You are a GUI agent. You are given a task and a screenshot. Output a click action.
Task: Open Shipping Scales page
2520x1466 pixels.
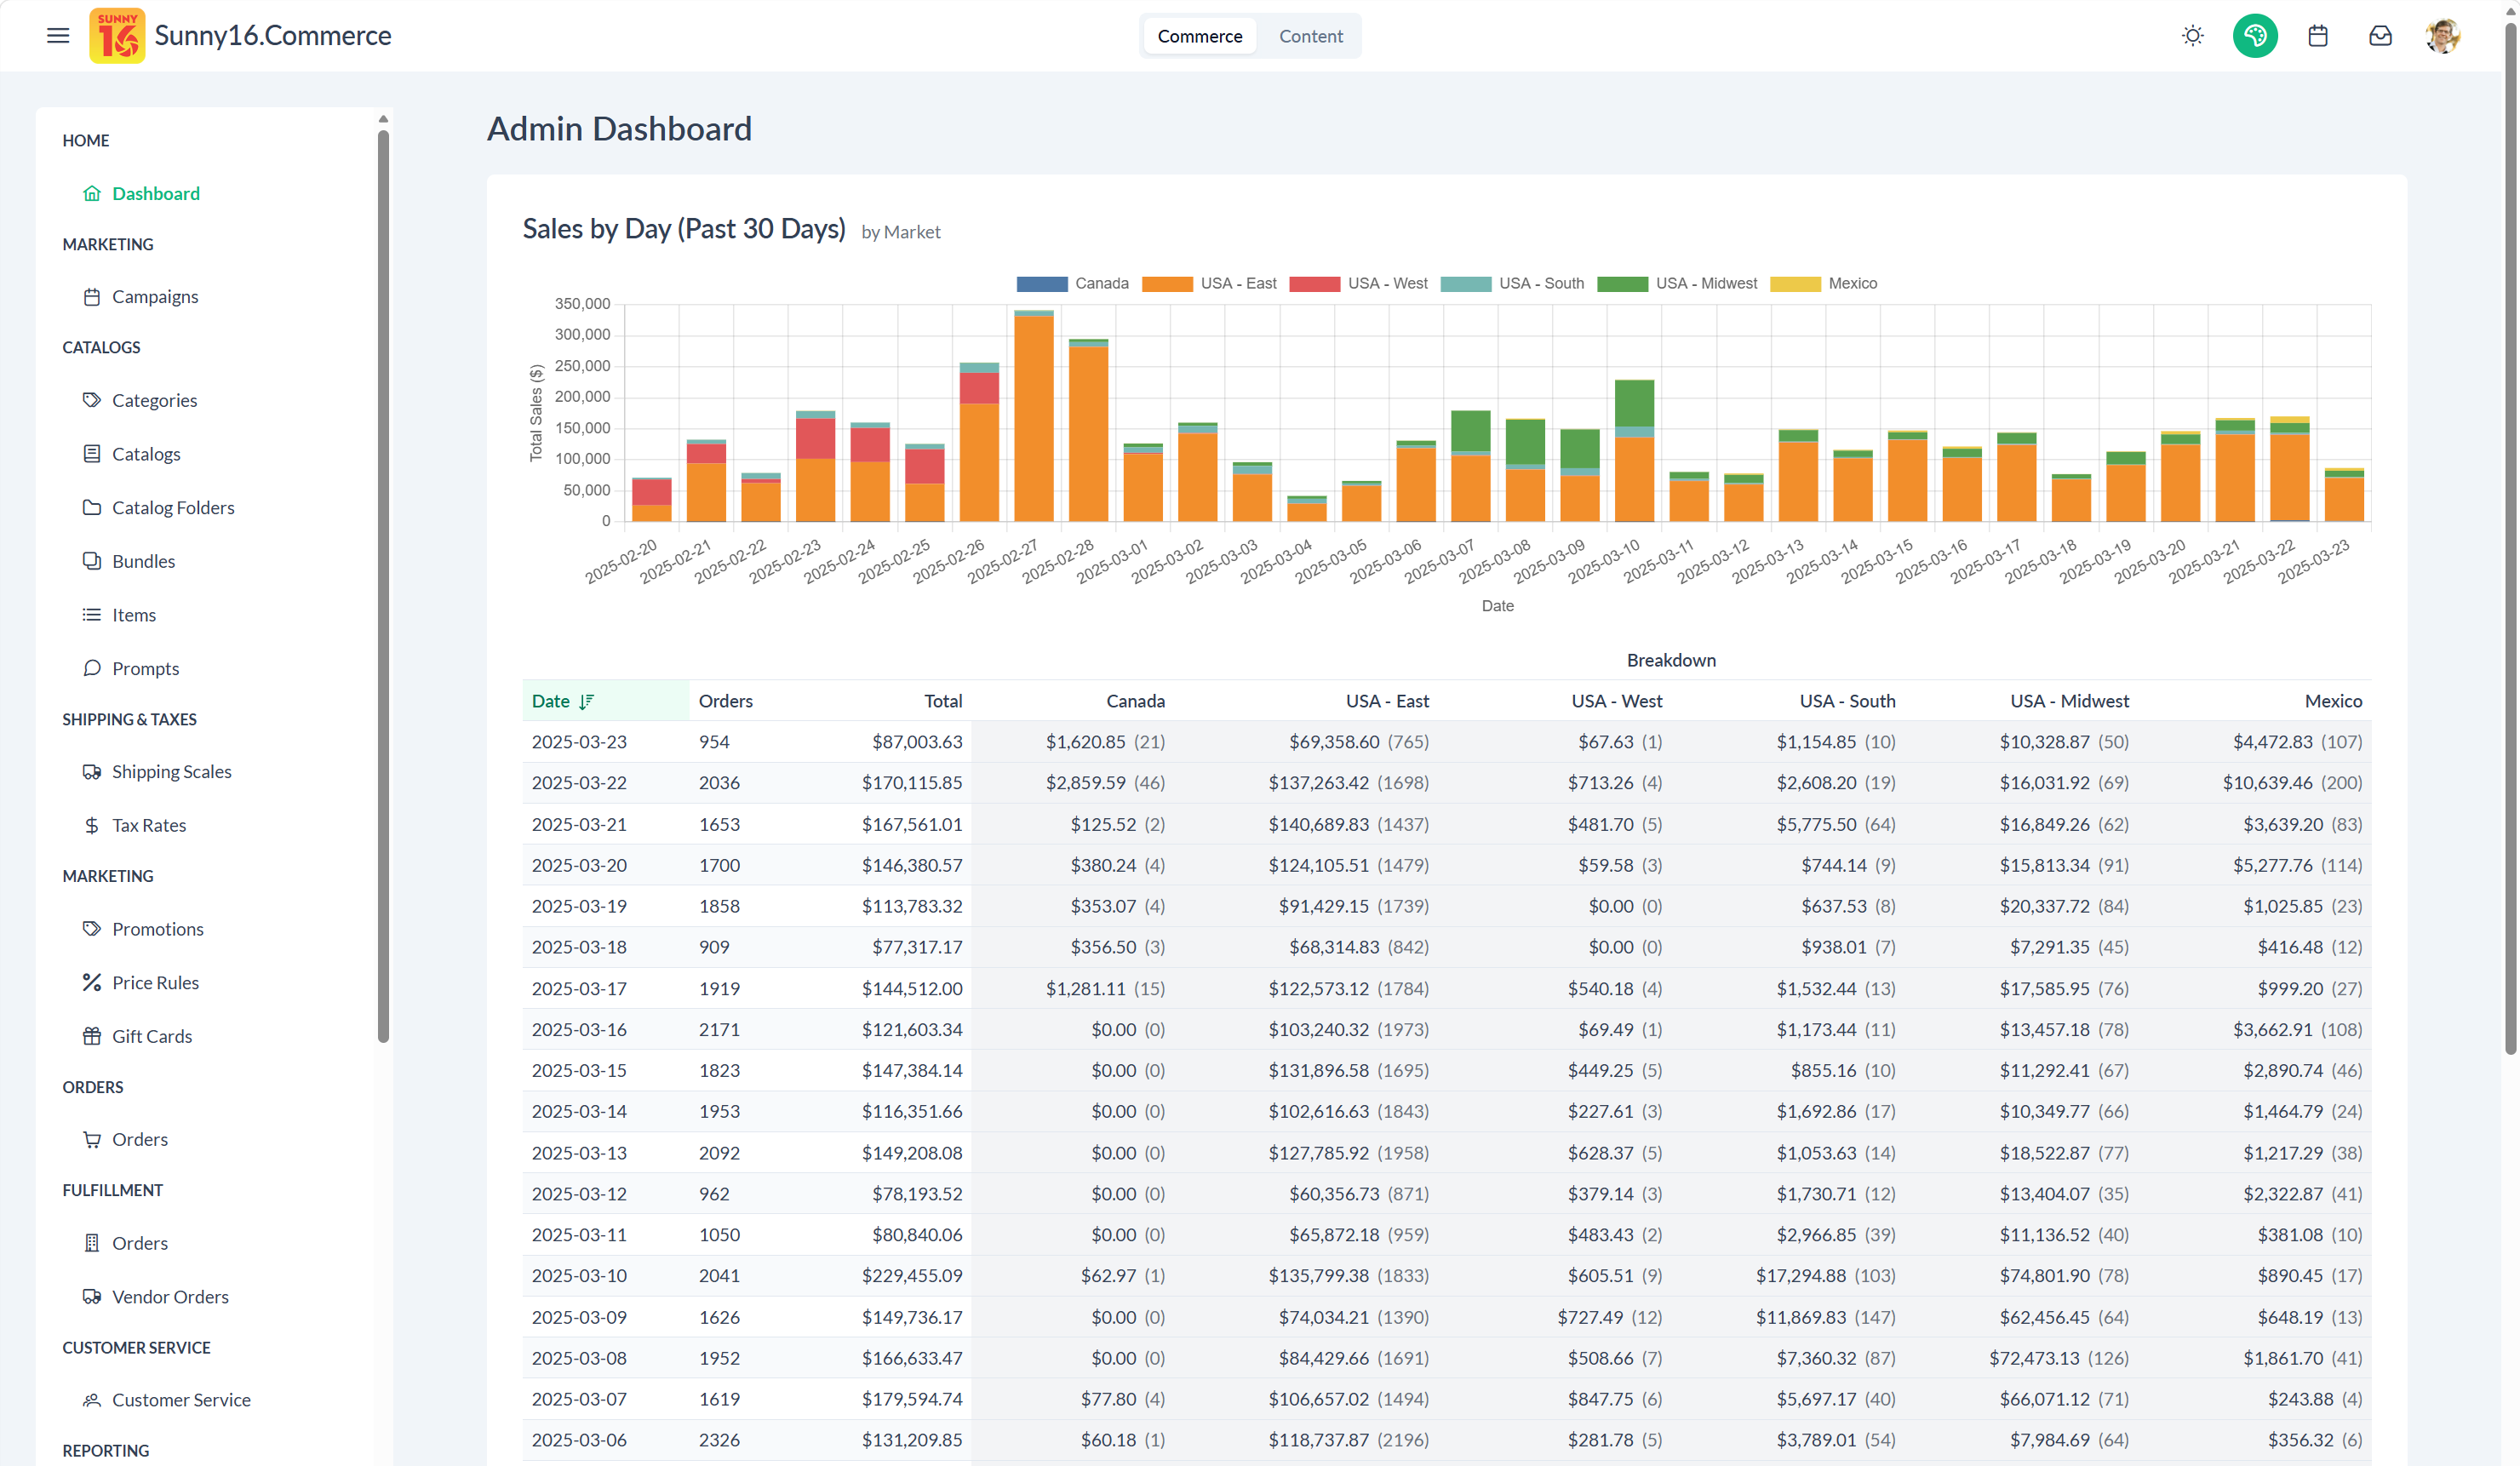[171, 772]
